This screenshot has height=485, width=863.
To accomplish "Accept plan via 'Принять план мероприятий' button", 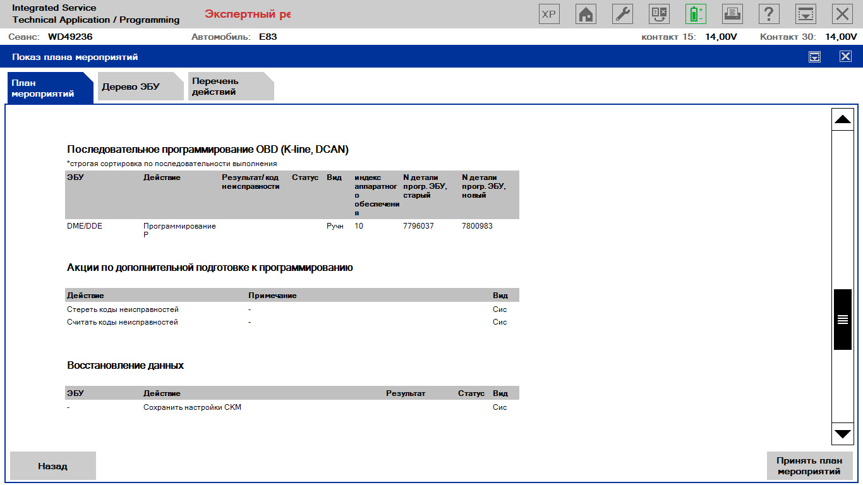I will tap(809, 466).
